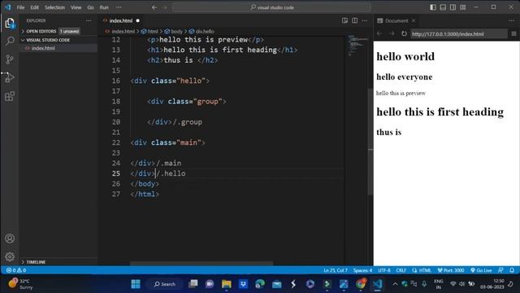The width and height of the screenshot is (520, 293).
Task: Click the go back arrow in title bar
Action: tap(154, 7)
